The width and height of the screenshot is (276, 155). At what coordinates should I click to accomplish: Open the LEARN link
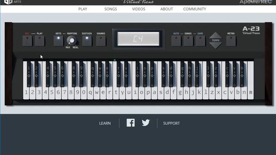pos(105,124)
